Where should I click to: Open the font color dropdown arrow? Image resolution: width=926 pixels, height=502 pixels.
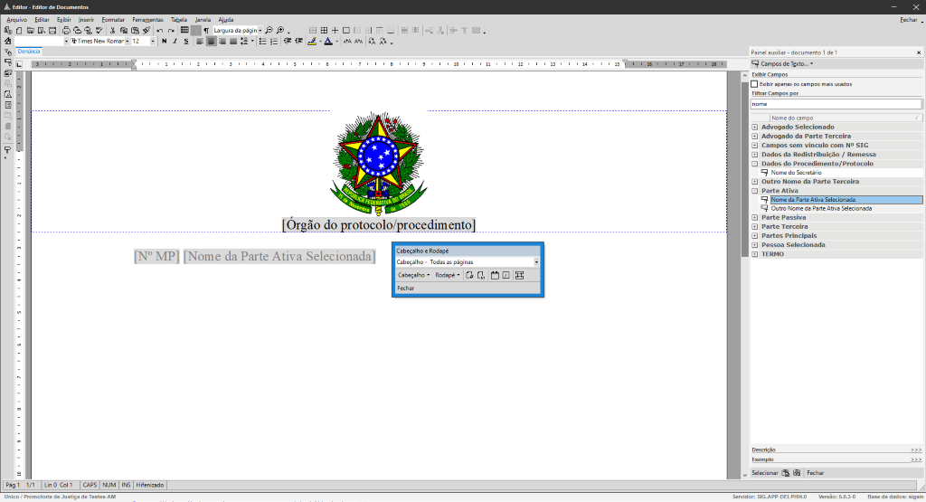336,42
